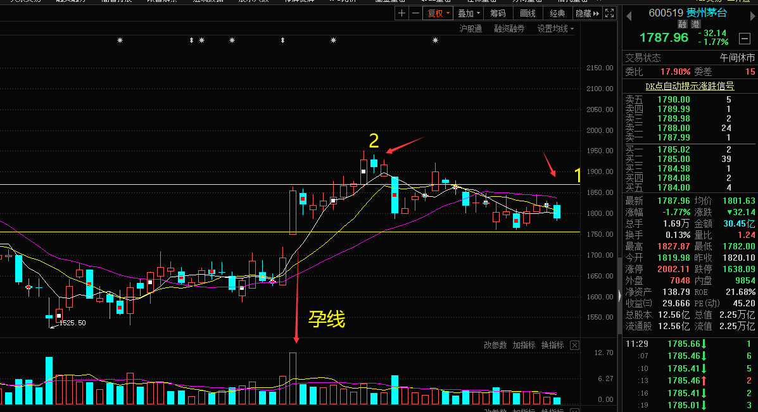This screenshot has width=758, height=412.
Task: Click the stock code 600519
Action: click(666, 13)
